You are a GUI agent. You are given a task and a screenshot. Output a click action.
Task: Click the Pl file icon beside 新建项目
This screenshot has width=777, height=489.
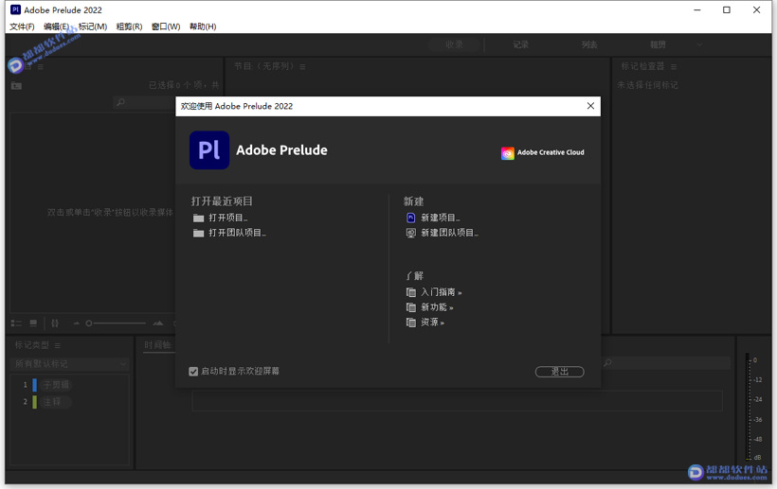[411, 218]
